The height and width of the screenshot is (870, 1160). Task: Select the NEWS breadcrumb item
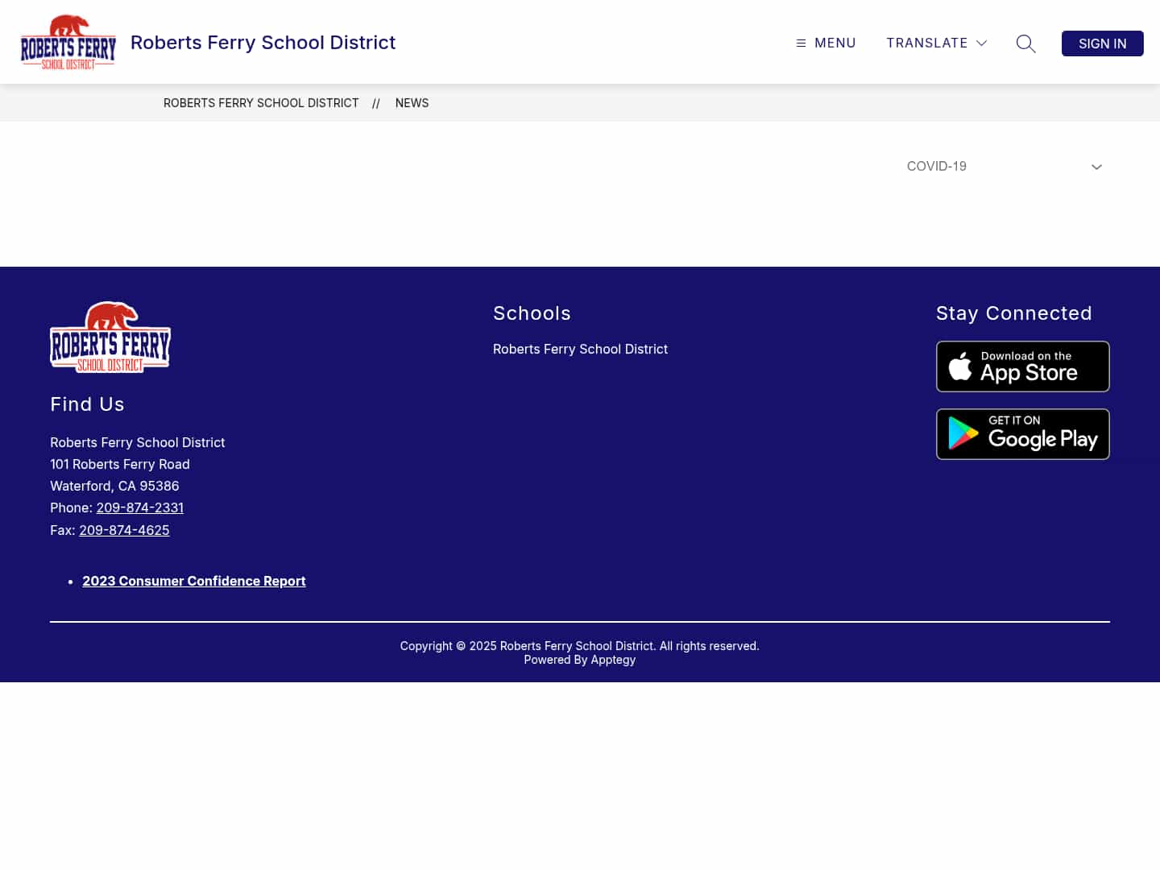pos(412,103)
